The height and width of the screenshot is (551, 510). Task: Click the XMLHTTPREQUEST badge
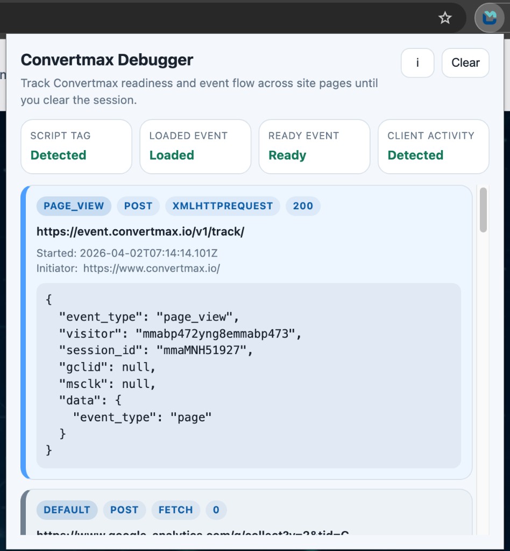tap(223, 206)
